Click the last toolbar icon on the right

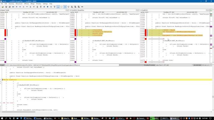coord(82,7)
